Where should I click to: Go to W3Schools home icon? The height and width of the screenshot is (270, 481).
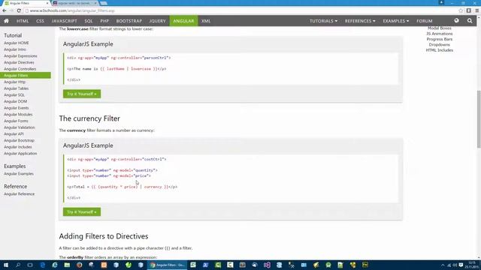coord(6,21)
